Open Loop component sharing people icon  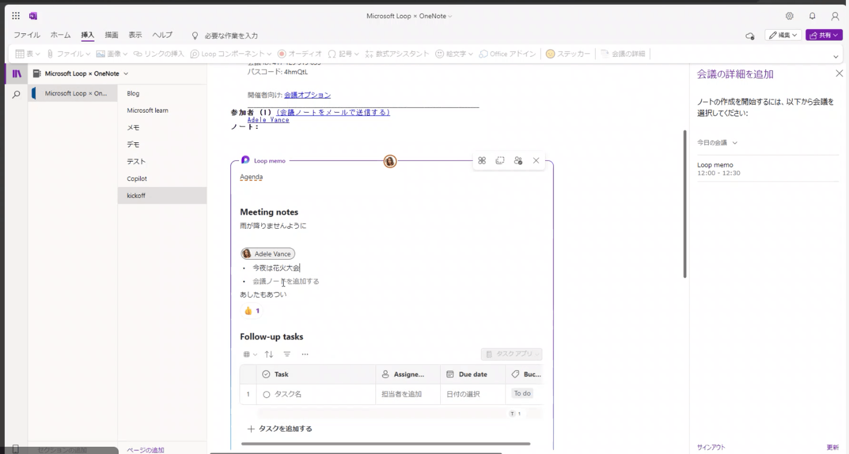tap(518, 160)
